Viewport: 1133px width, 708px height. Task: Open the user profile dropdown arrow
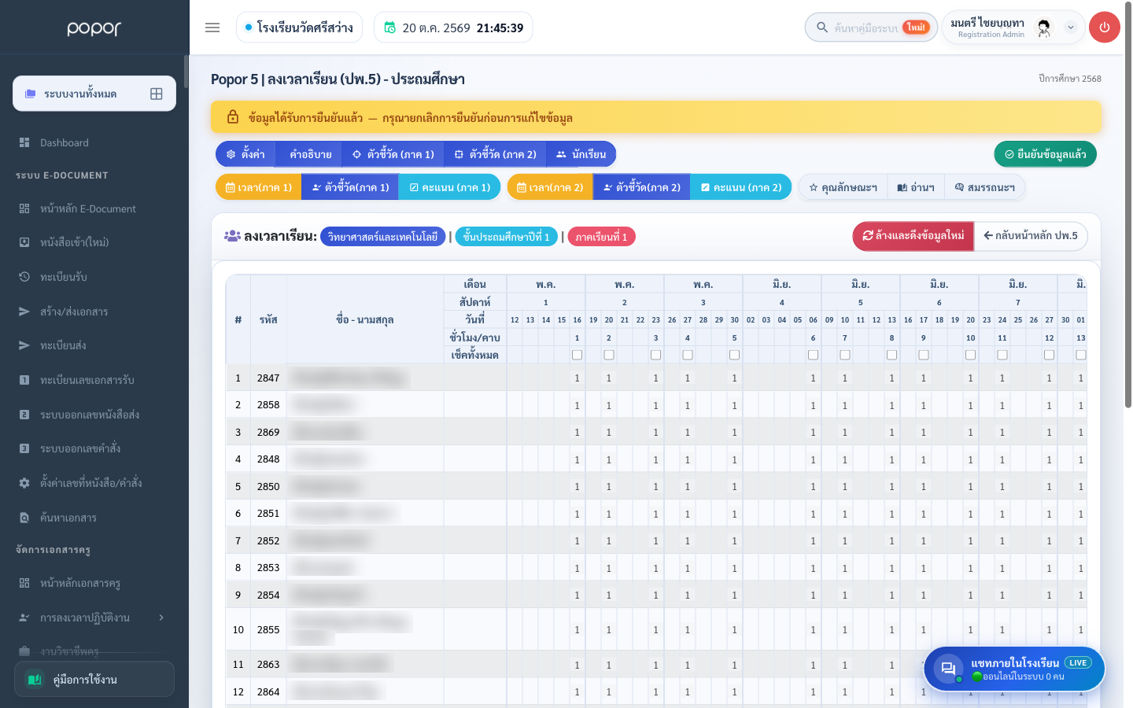(x=1070, y=28)
